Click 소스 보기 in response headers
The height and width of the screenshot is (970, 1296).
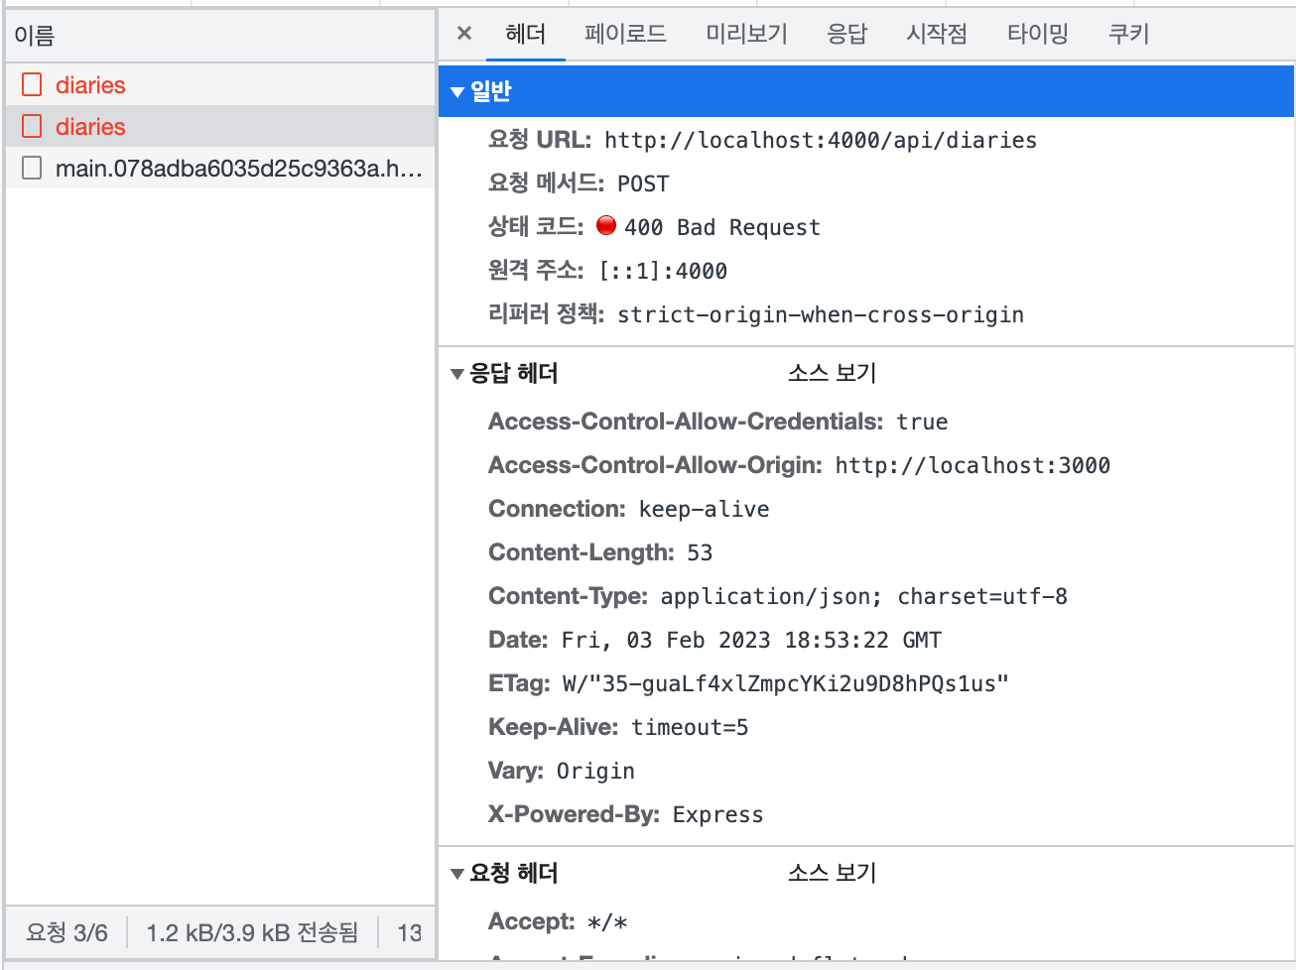[x=832, y=373]
